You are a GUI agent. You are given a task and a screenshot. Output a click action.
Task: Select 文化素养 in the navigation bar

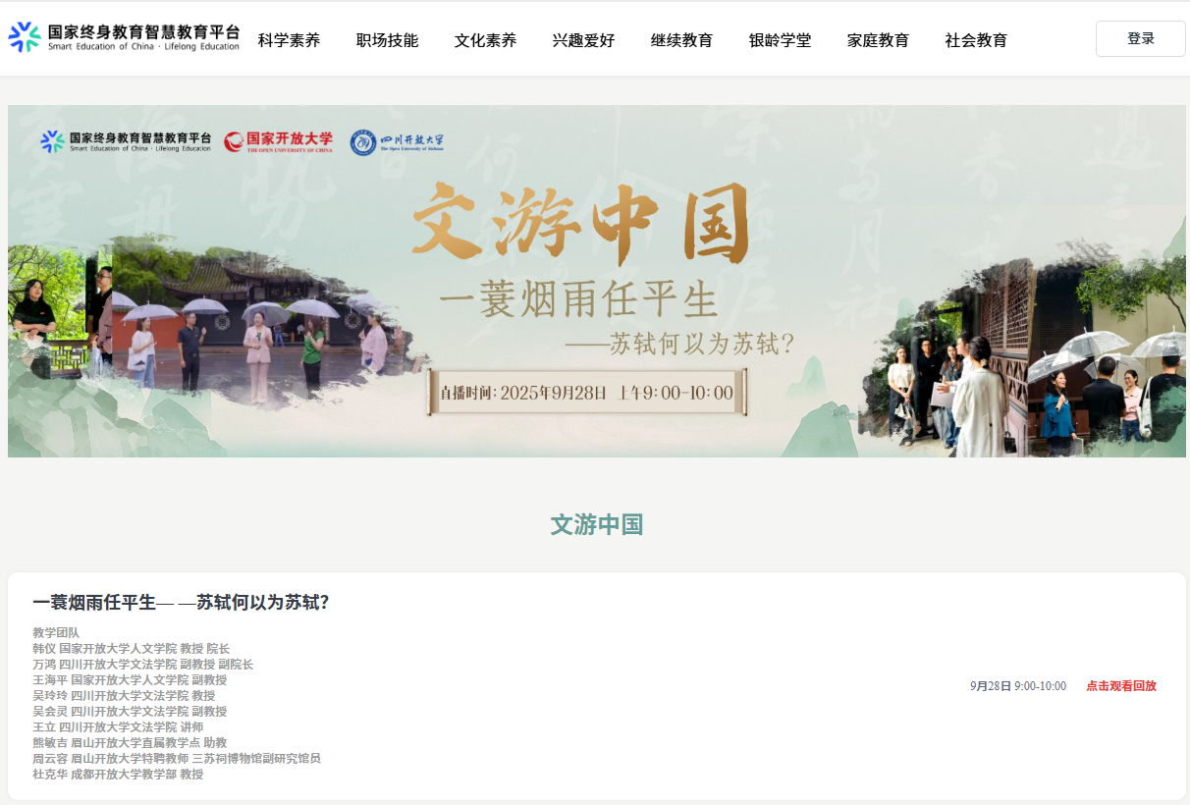tap(485, 40)
